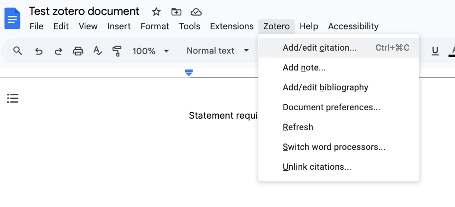This screenshot has height=207, width=455.
Task: Open the Edit menu
Action: point(61,26)
